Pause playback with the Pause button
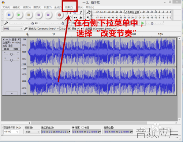 tap(9, 15)
